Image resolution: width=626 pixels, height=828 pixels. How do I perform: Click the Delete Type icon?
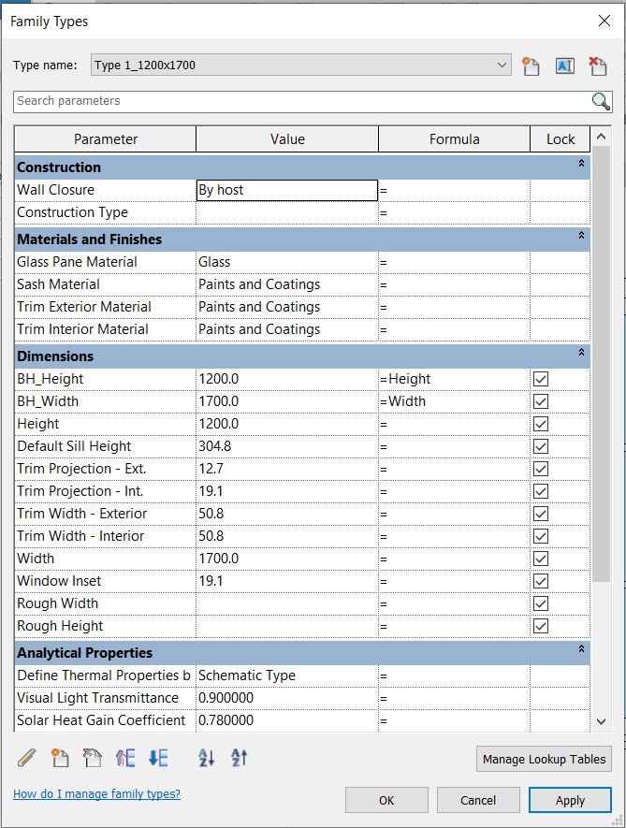coord(597,65)
